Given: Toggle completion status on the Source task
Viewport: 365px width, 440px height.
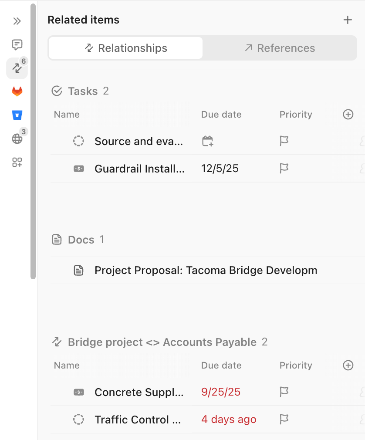Looking at the screenshot, I should (x=78, y=141).
